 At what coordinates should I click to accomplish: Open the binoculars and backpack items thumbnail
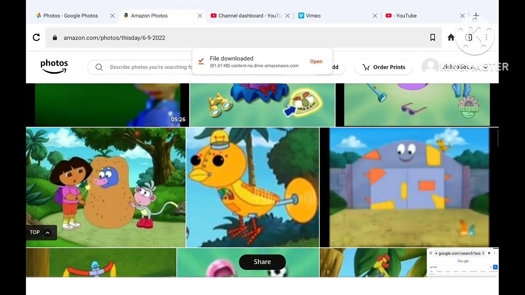click(262, 105)
